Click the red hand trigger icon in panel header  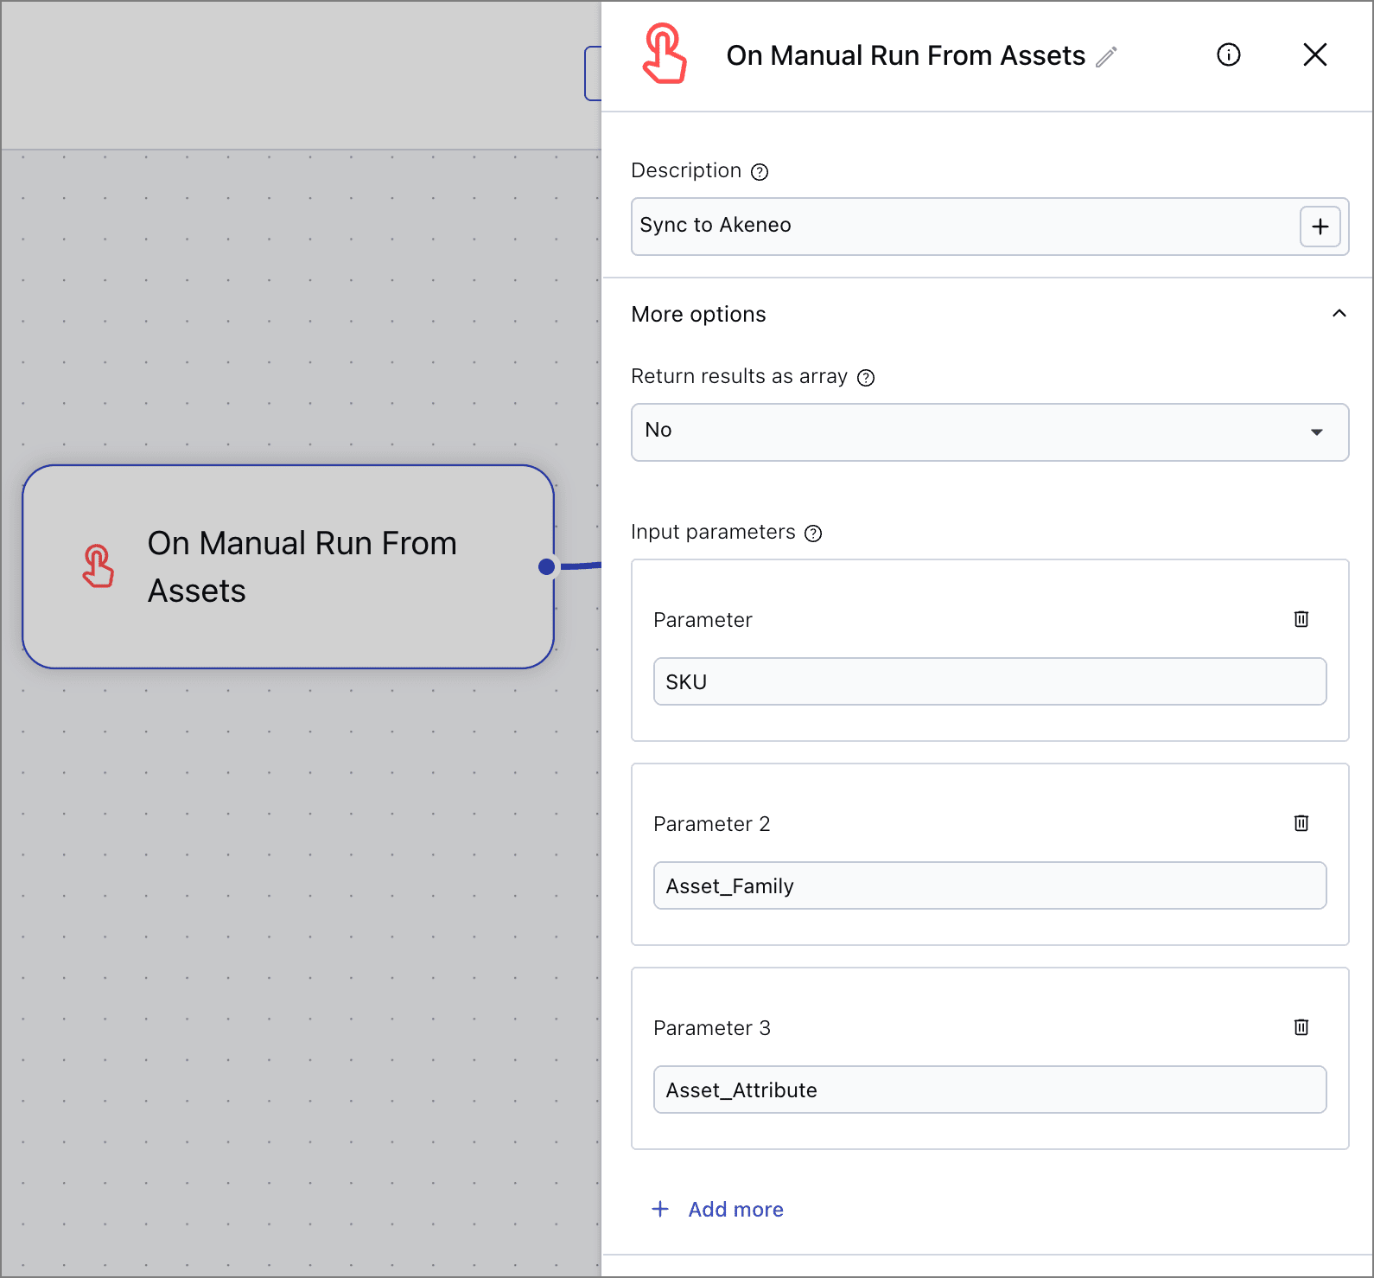(664, 54)
